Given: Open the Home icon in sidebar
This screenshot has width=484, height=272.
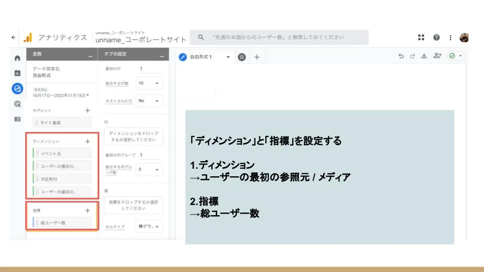Looking at the screenshot, I should 17,58.
